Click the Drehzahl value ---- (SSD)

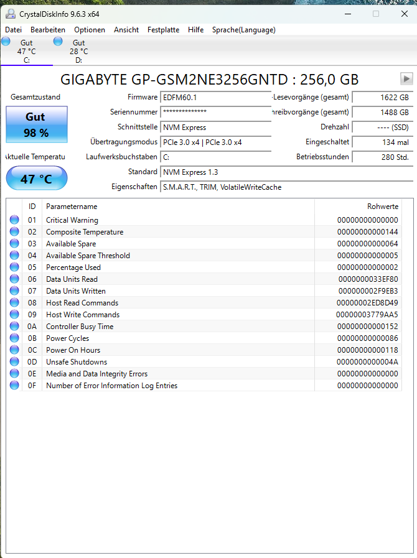383,128
